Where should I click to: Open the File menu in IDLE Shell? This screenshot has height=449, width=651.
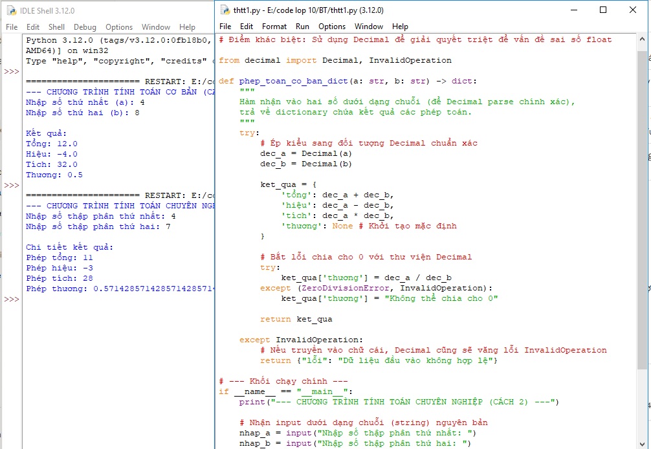(x=11, y=27)
